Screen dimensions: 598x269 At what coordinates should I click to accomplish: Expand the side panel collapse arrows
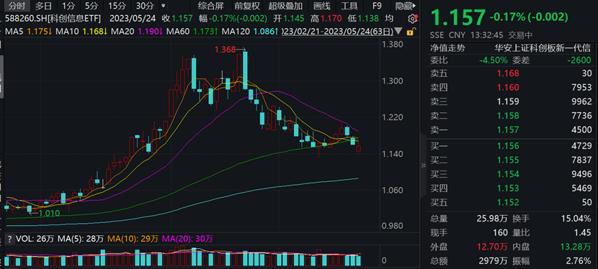pos(423,165)
